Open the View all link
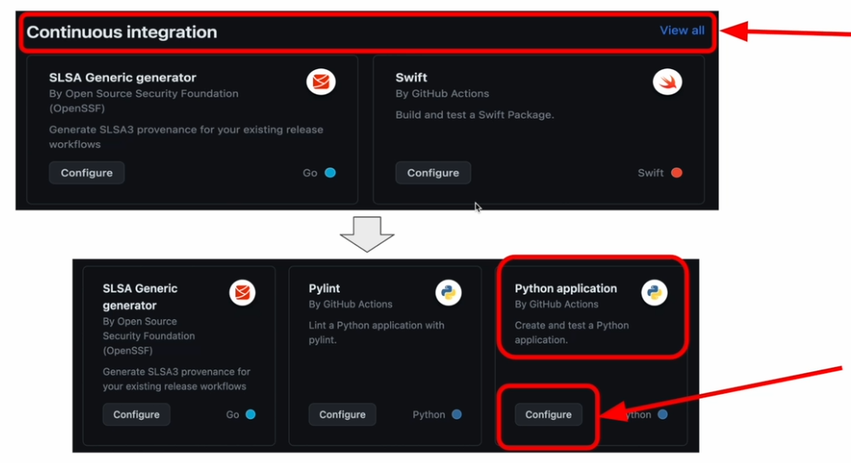The width and height of the screenshot is (851, 463). [681, 30]
